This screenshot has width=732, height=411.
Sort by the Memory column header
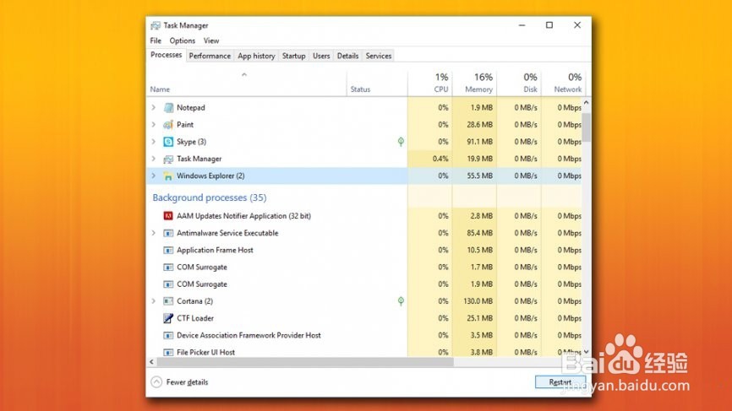tap(474, 84)
